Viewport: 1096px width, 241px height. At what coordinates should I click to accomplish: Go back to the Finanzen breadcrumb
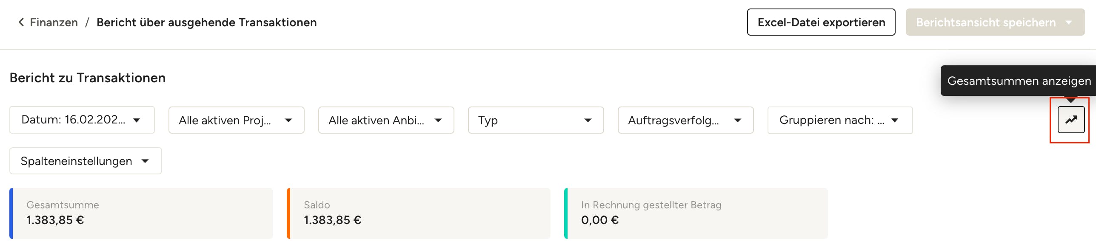[x=54, y=22]
